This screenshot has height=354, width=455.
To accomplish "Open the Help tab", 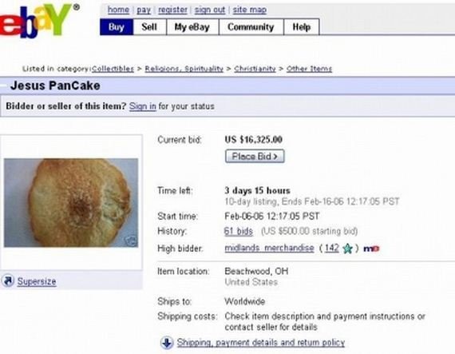I will tap(302, 27).
